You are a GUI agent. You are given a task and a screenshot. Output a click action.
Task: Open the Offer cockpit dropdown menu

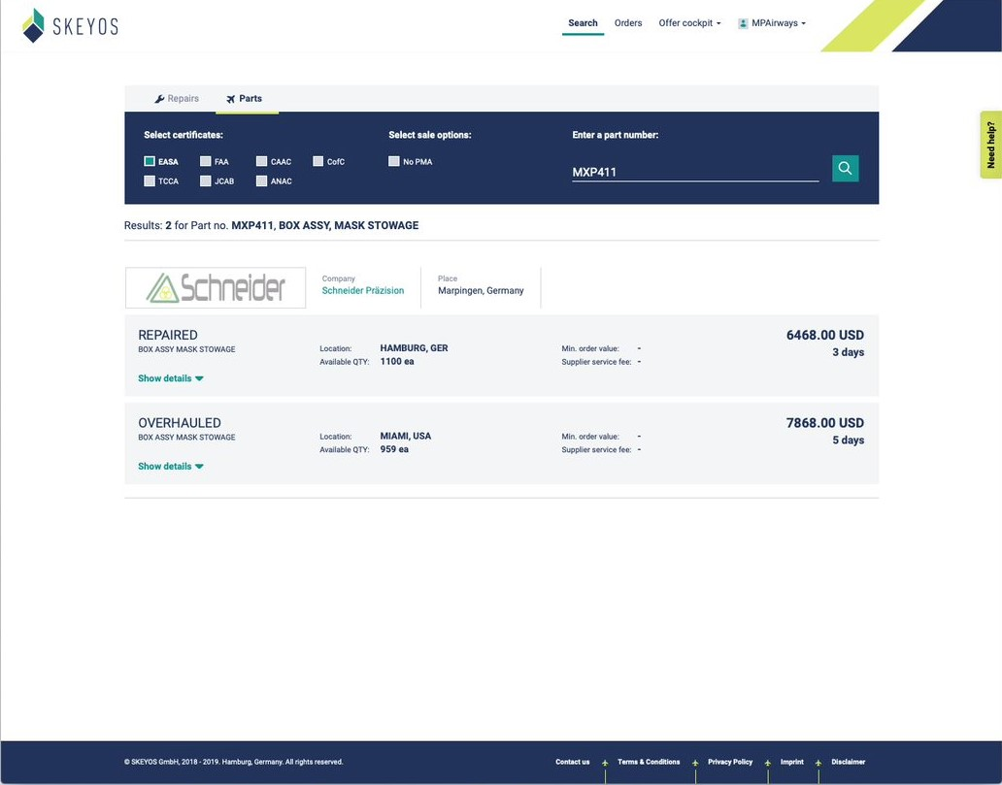click(x=689, y=23)
